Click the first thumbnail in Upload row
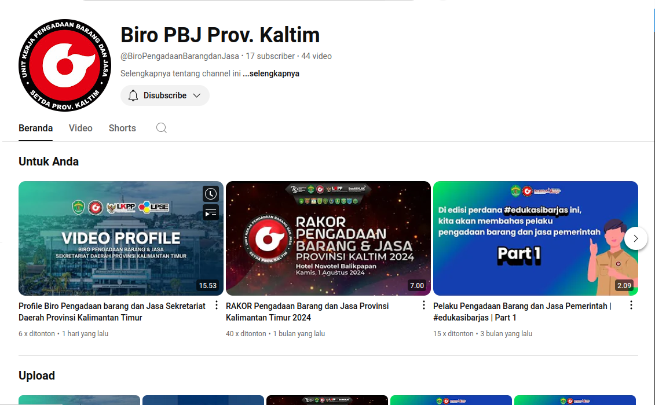The image size is (655, 405). click(x=79, y=400)
